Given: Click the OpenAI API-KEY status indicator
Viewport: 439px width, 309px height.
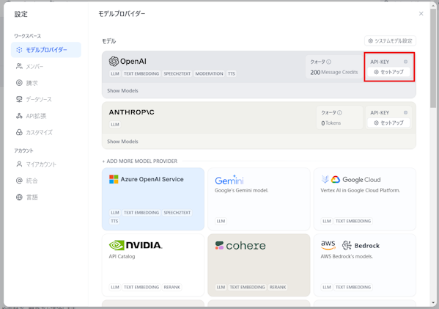Looking at the screenshot, I should coord(405,62).
